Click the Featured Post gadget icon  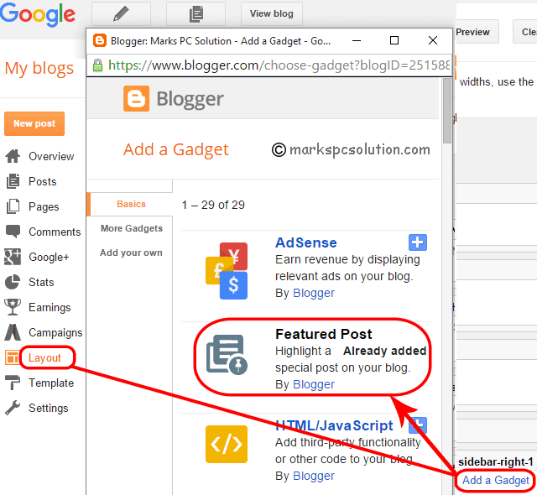coord(227,355)
